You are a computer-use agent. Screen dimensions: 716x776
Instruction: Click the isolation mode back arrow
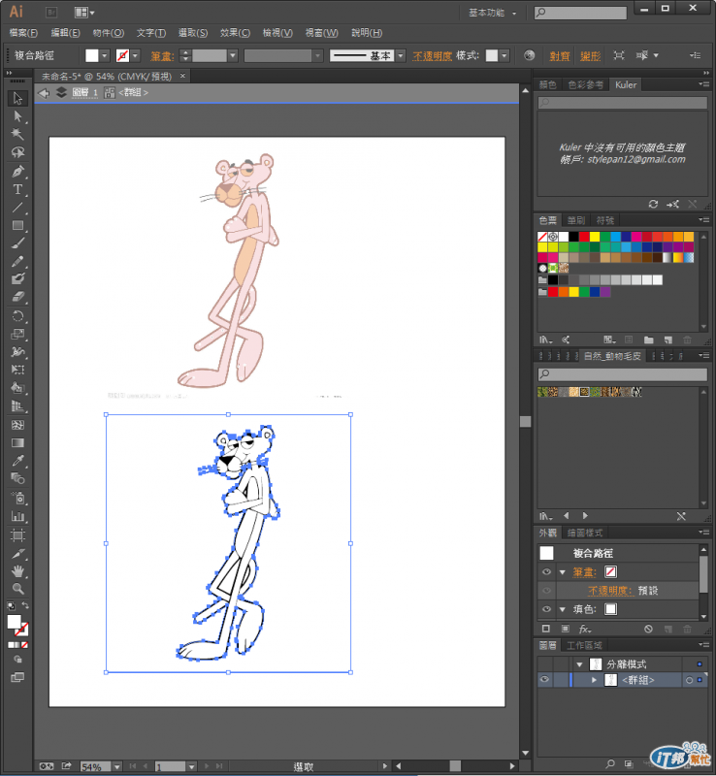point(44,92)
